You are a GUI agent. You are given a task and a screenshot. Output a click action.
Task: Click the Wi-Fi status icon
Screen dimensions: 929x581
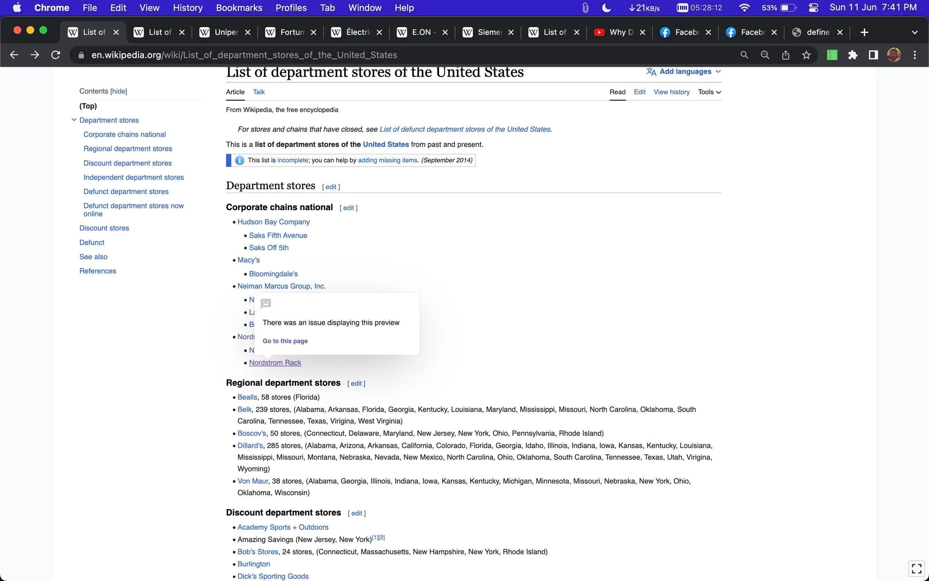tap(744, 8)
